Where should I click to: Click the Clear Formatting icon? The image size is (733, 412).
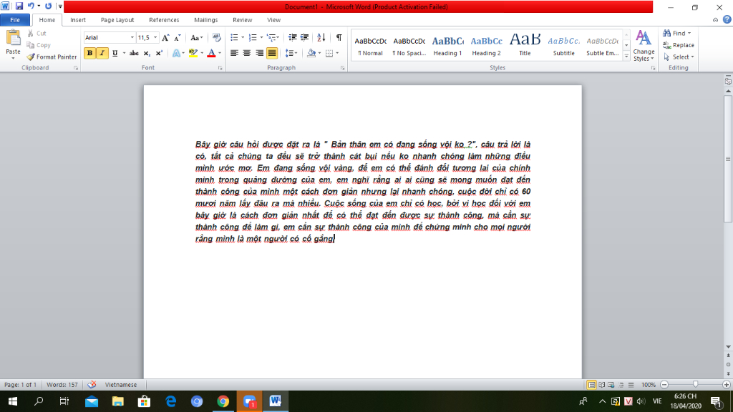216,37
